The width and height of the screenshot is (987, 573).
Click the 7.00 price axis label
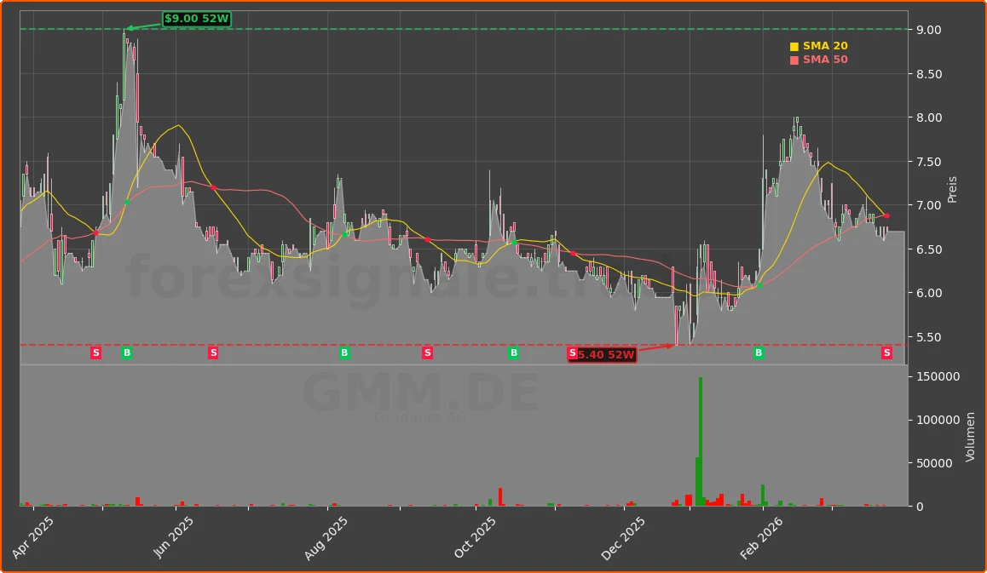(929, 206)
